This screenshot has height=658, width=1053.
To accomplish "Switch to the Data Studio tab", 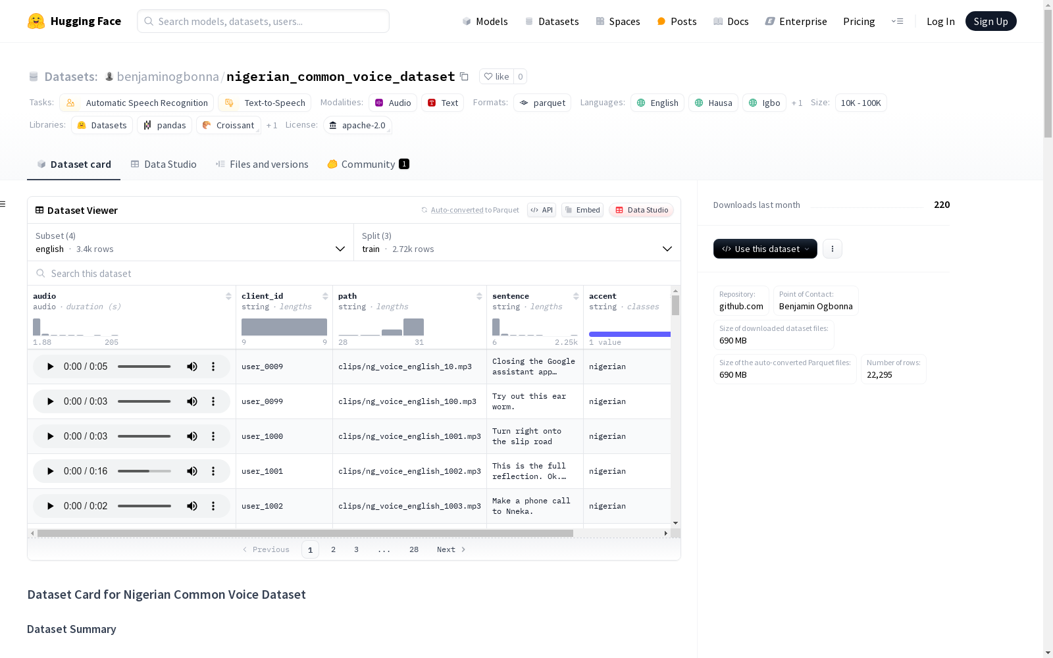I will tap(164, 164).
